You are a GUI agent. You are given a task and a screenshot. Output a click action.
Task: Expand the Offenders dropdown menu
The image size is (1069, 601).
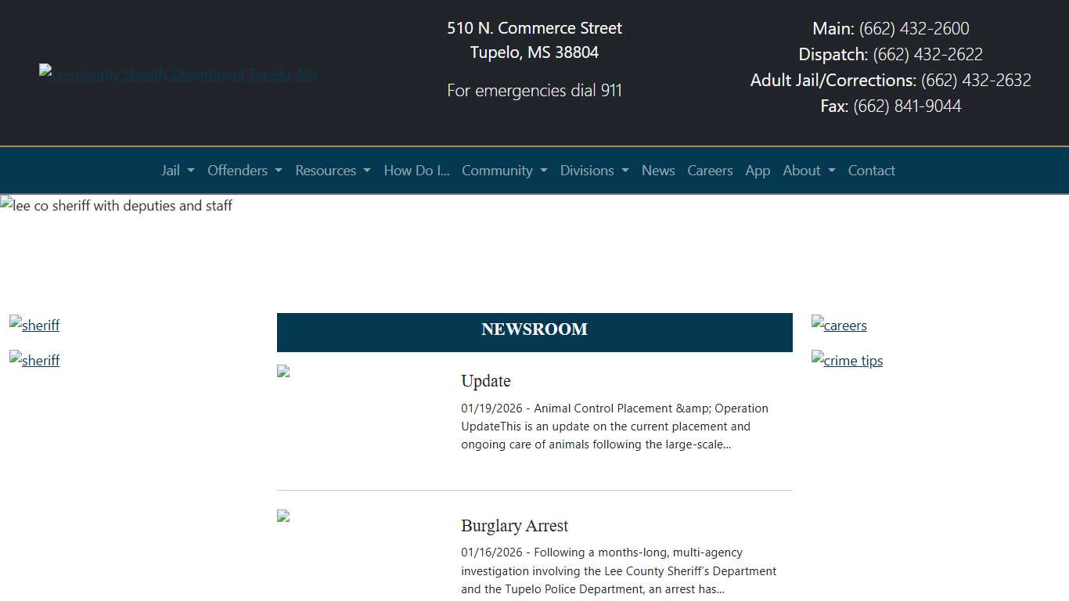[x=244, y=171]
